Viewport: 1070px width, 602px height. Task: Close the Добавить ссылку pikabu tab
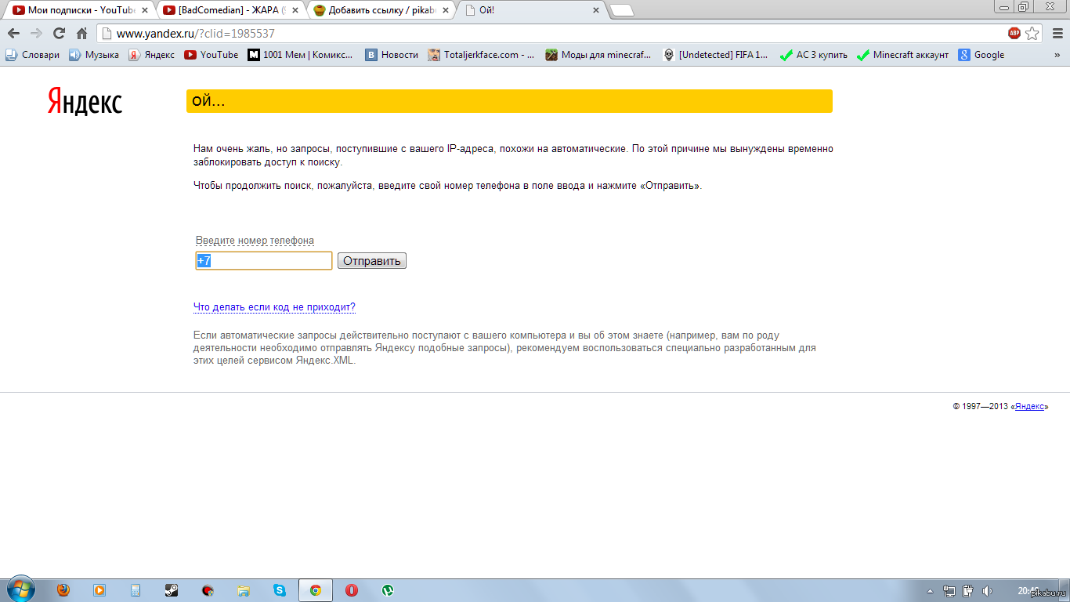coord(445,10)
